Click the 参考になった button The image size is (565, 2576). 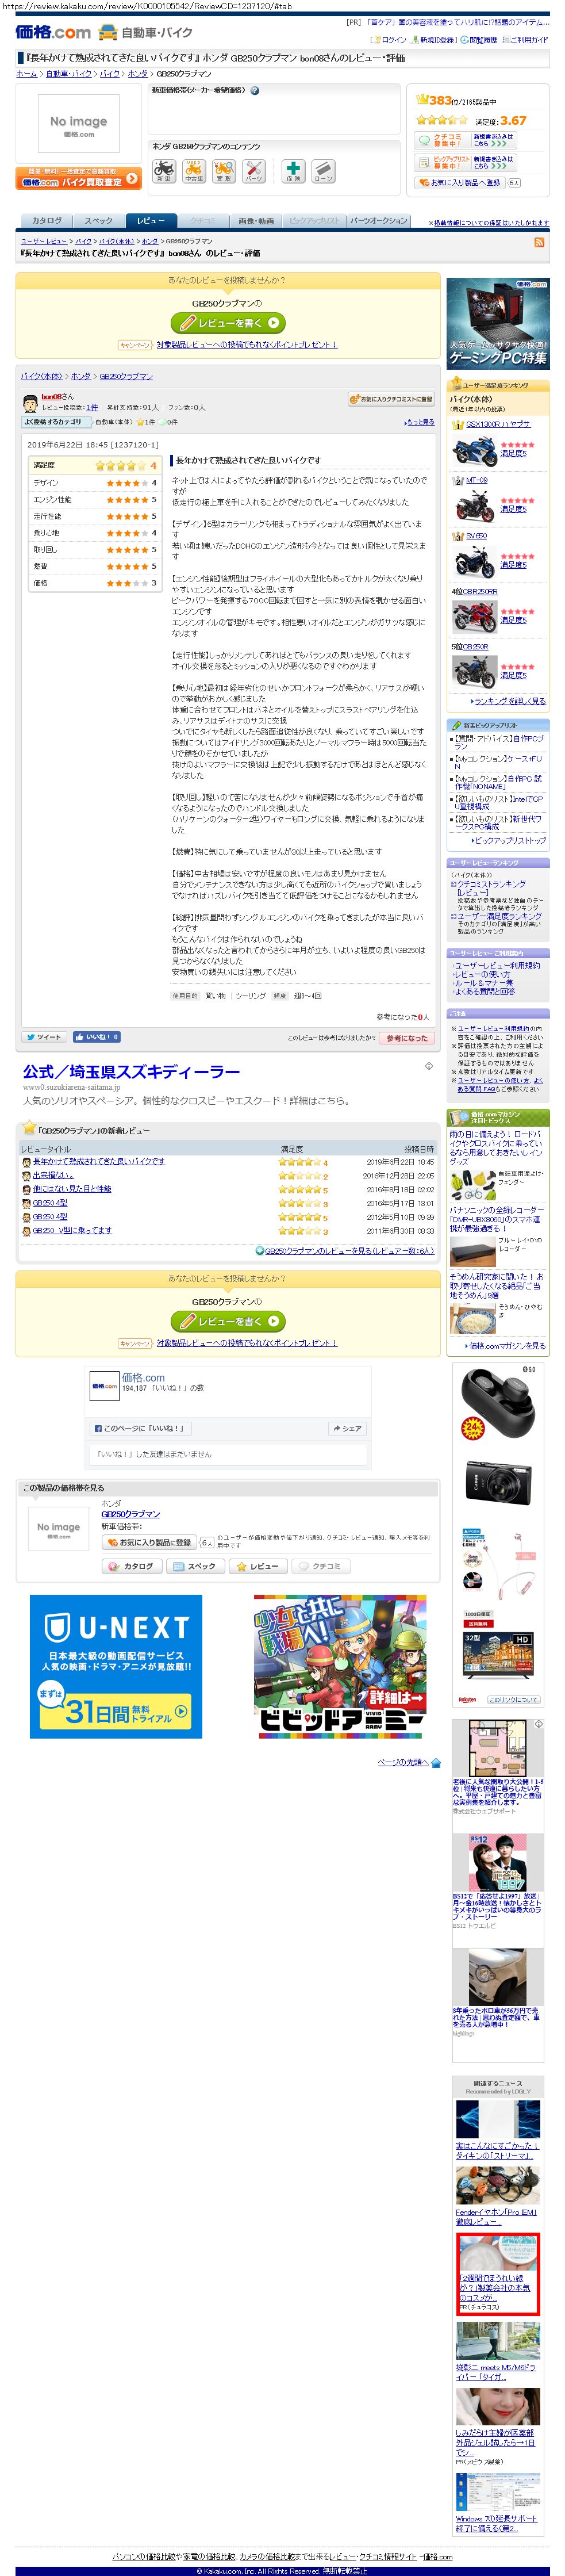click(x=406, y=1038)
